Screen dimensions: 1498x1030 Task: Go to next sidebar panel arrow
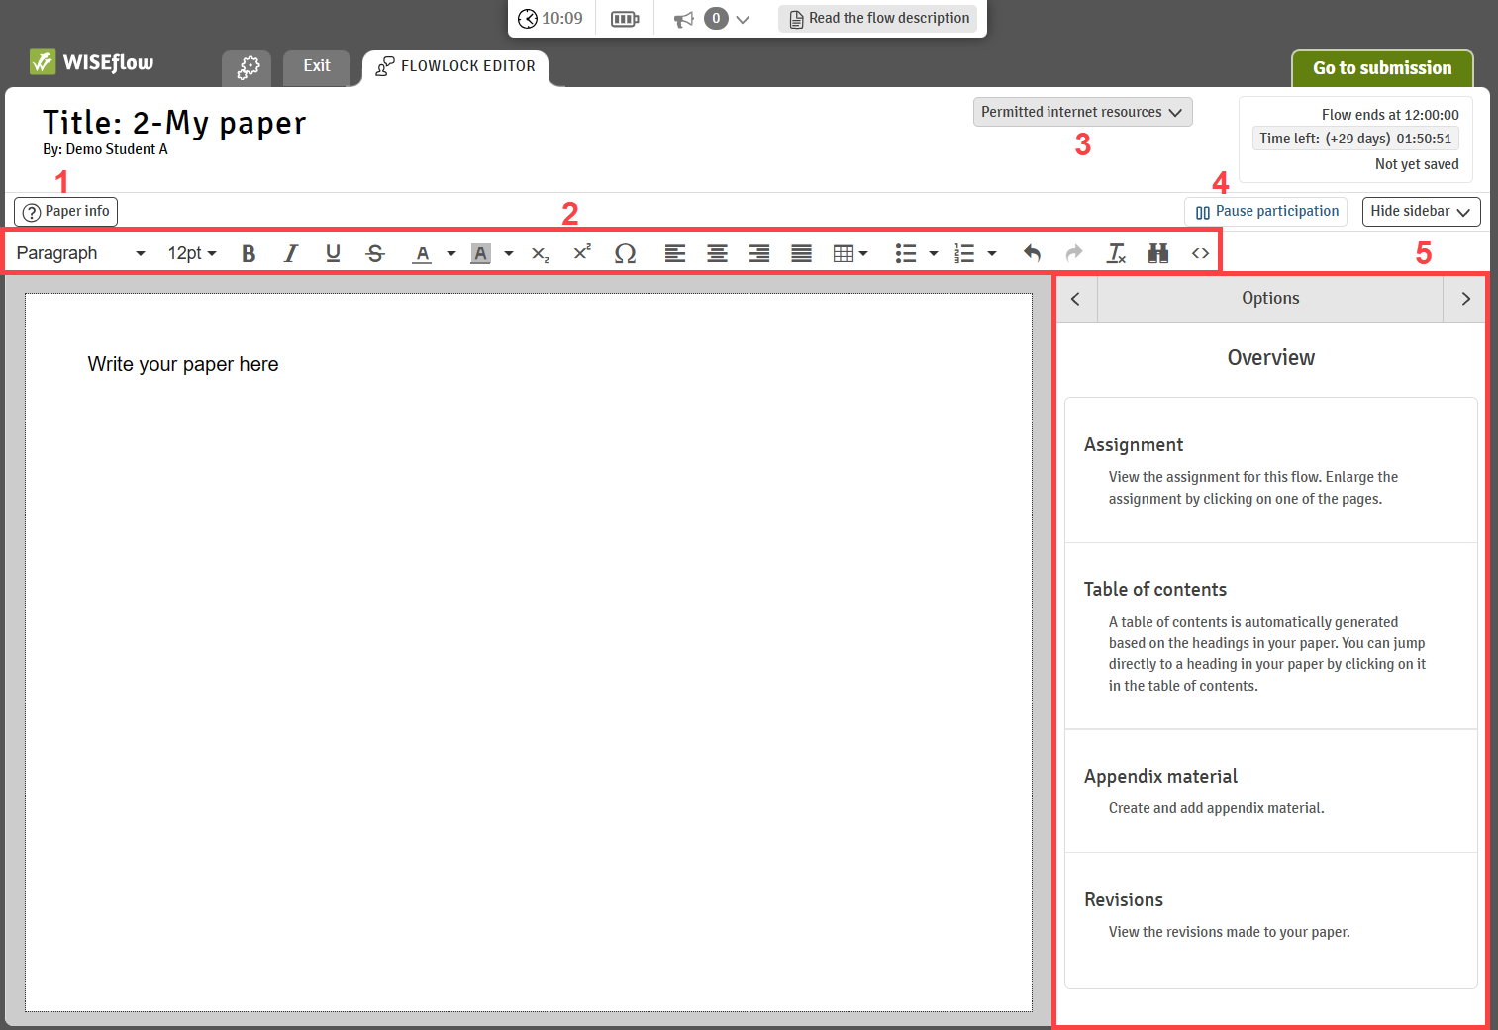coord(1466,299)
